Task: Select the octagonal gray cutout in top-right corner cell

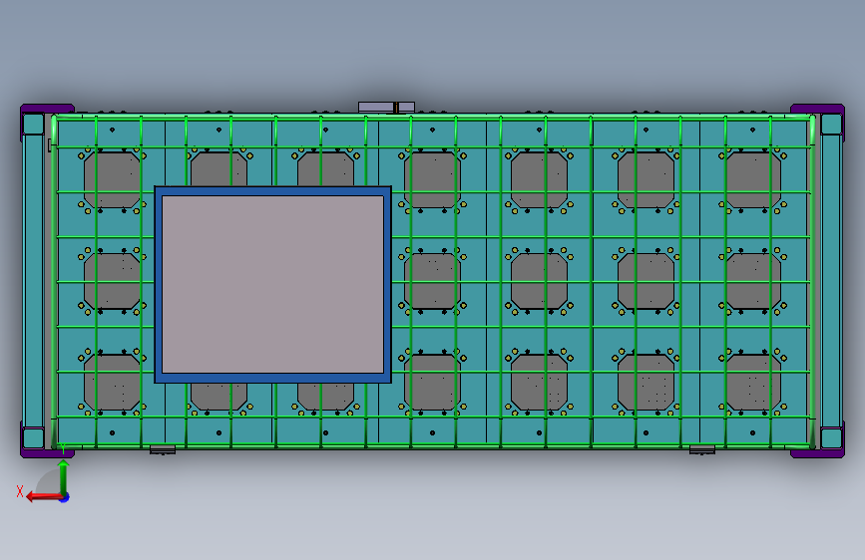Action: coord(752,179)
